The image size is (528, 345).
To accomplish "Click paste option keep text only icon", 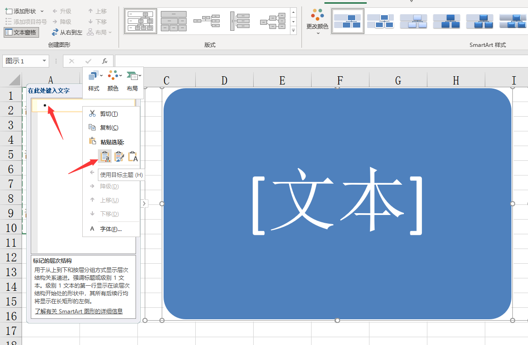I will 133,157.
